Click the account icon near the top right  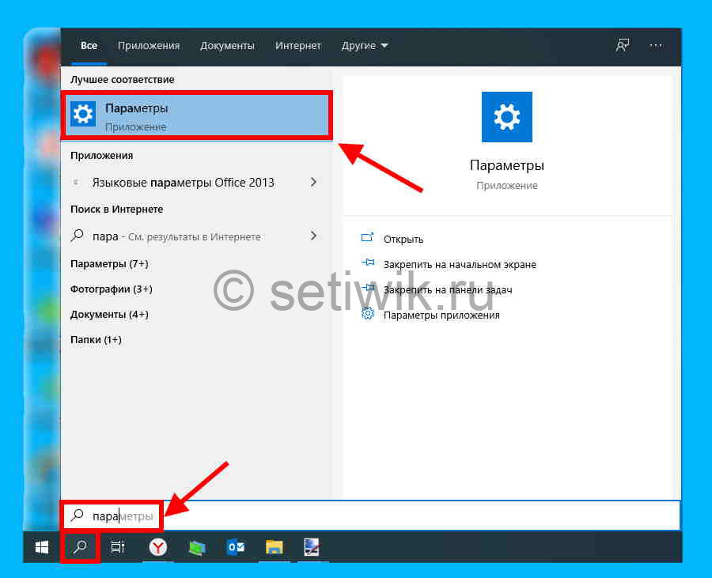(623, 45)
